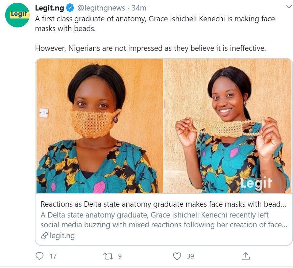Click the reply count 17
This screenshot has height=268, width=293.
[53, 256]
